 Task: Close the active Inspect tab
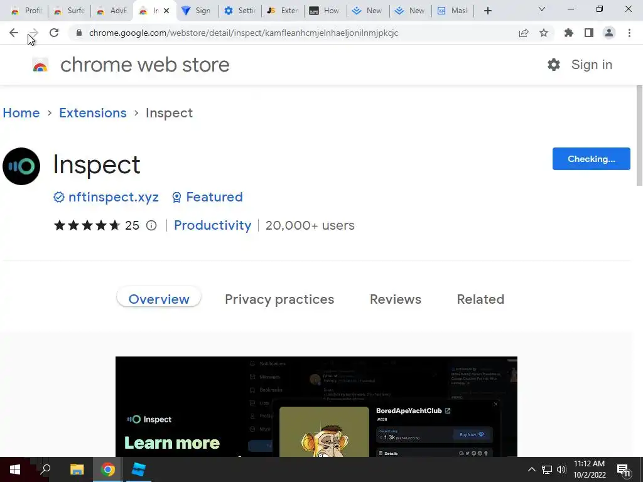166,11
